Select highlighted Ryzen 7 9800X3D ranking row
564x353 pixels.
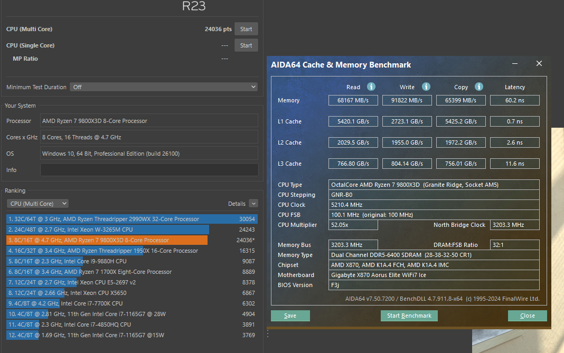131,240
